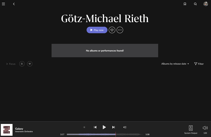Open search with the magnifier icon
This screenshot has width=211, height=137.
point(195,4)
